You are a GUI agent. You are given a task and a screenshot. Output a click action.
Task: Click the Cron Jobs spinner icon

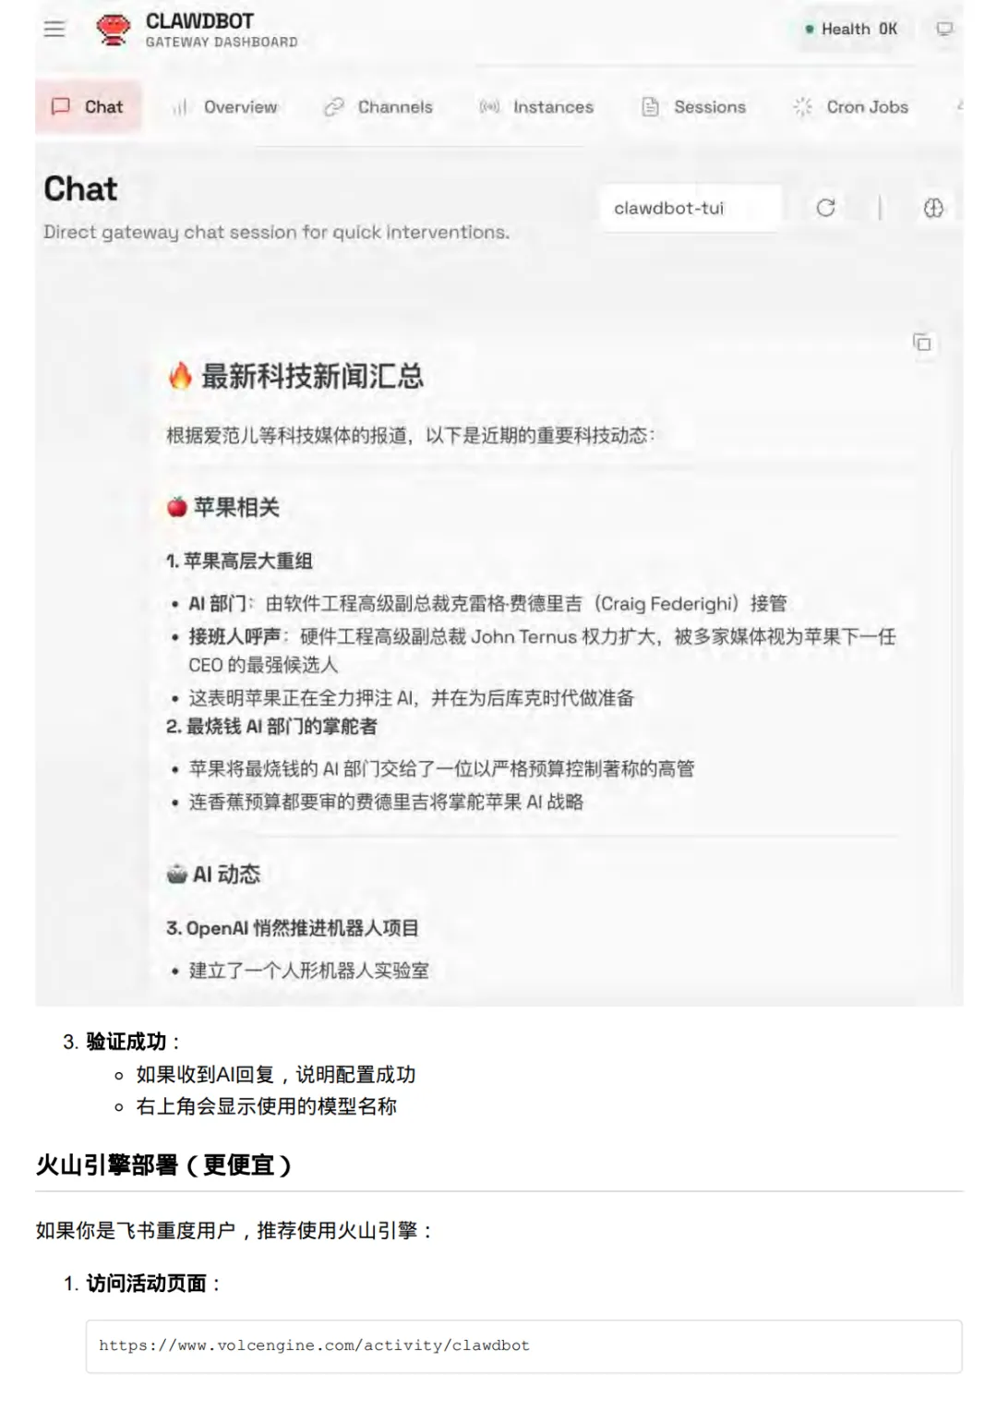click(802, 107)
